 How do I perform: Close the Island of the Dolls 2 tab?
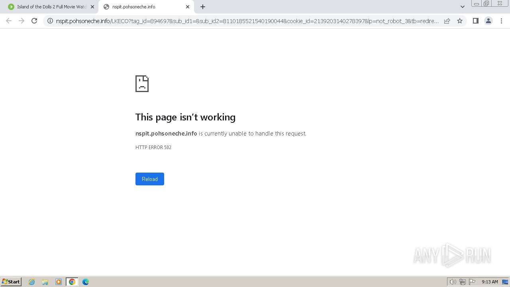coord(92,7)
